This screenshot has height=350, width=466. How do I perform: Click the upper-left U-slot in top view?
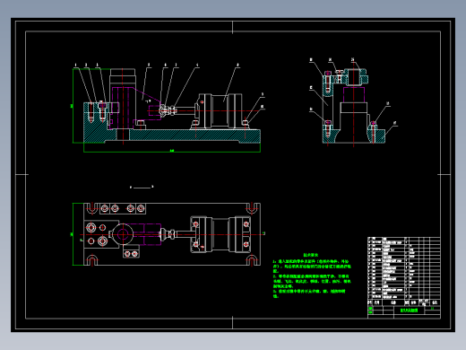pyautogui.click(x=92, y=207)
